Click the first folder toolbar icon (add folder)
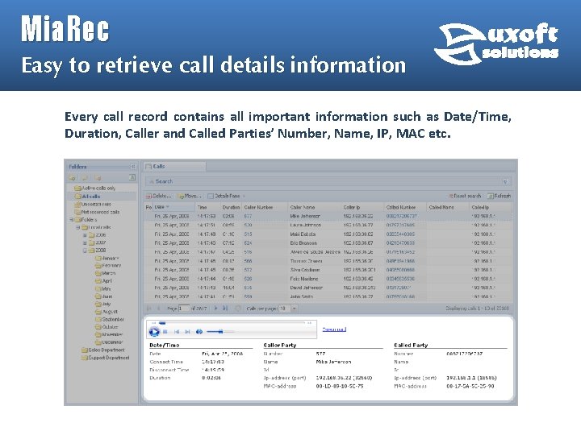 (x=73, y=178)
